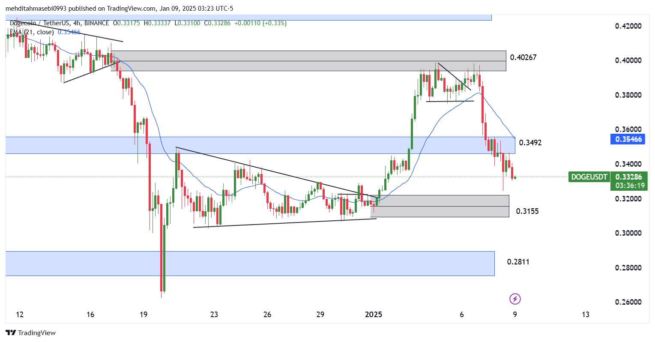This screenshot has width=655, height=342.
Task: Click the 0.30000 price axis tick
Action: pos(628,233)
